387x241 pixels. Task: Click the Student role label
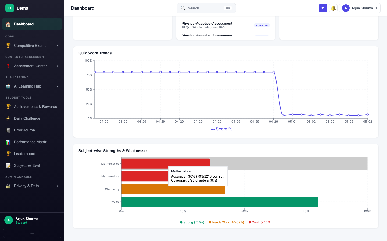21,223
